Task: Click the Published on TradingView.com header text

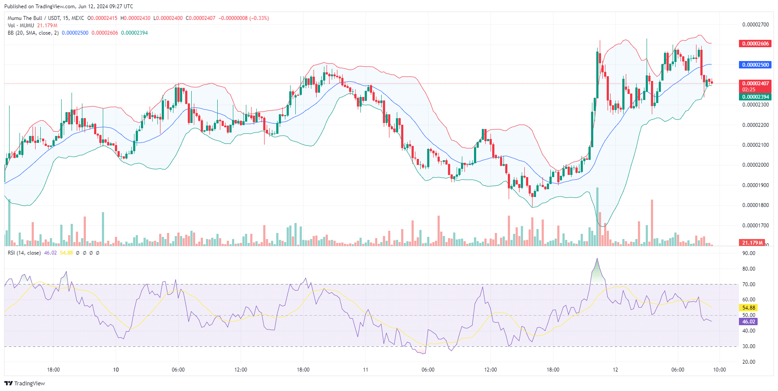Action: tap(69, 6)
